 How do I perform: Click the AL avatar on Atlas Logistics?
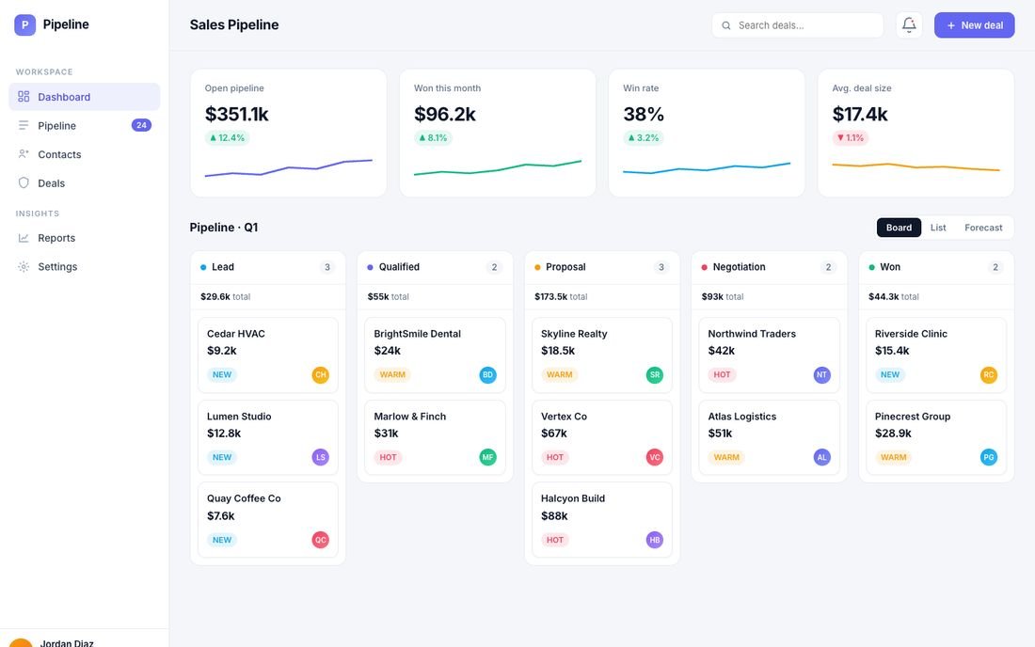tap(821, 457)
